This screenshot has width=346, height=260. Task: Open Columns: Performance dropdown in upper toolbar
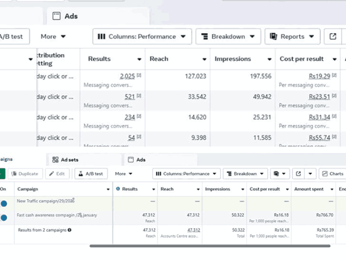point(142,37)
